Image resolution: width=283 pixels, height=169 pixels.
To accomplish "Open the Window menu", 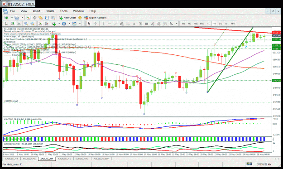I will pos(78,11).
